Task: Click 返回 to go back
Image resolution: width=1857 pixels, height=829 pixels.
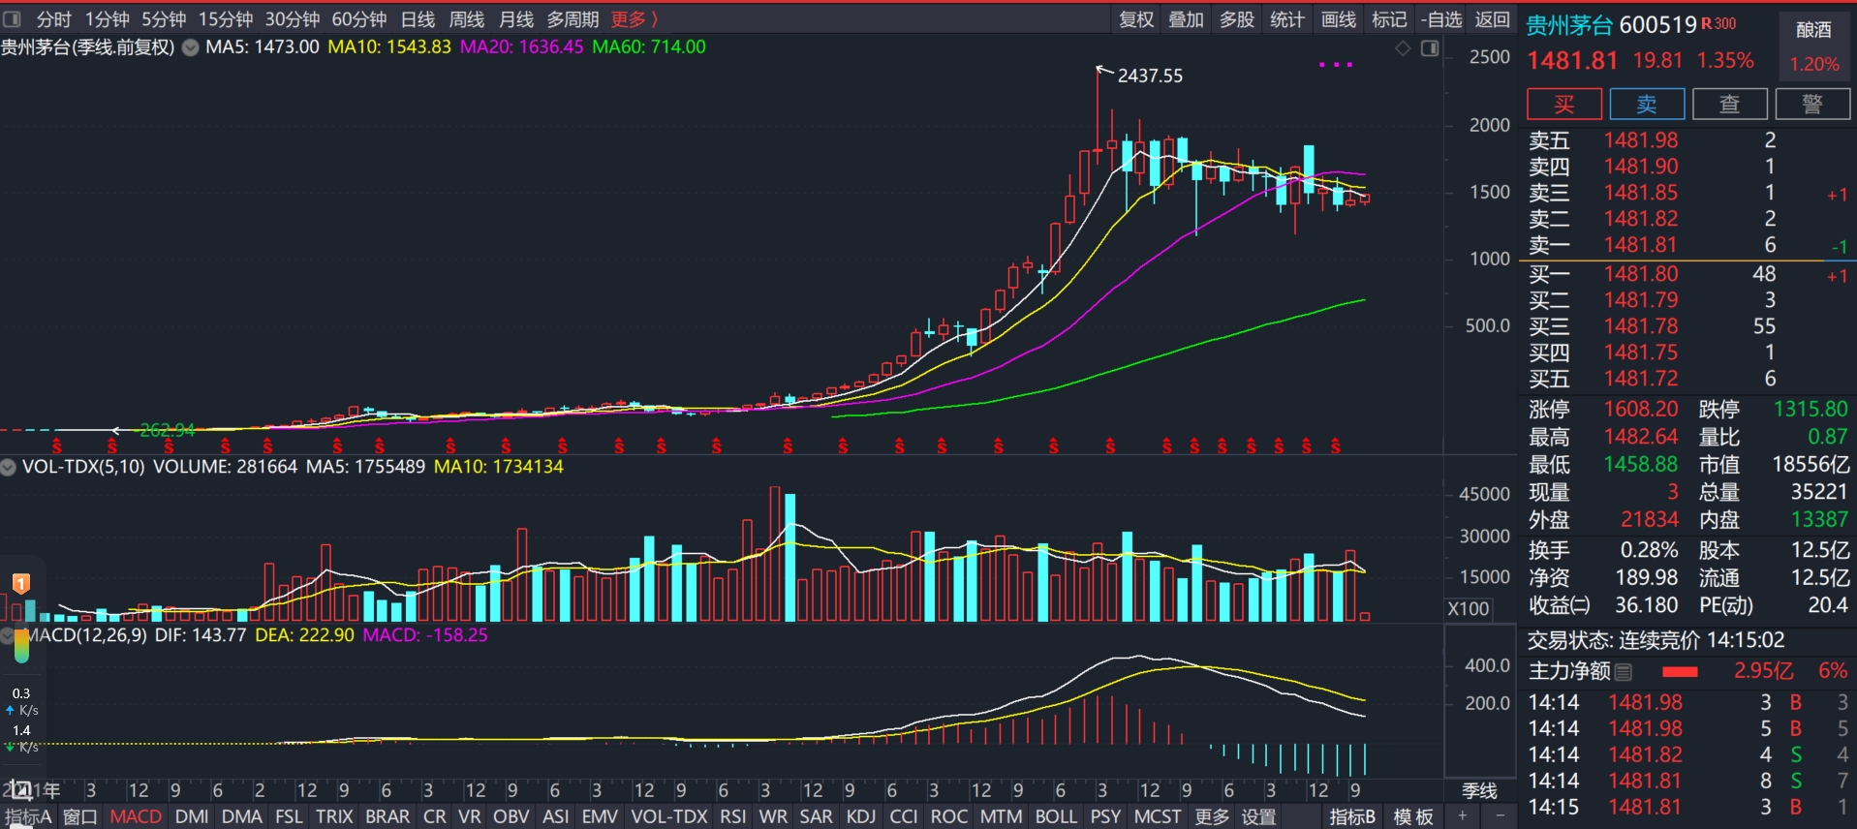Action: point(1493,19)
